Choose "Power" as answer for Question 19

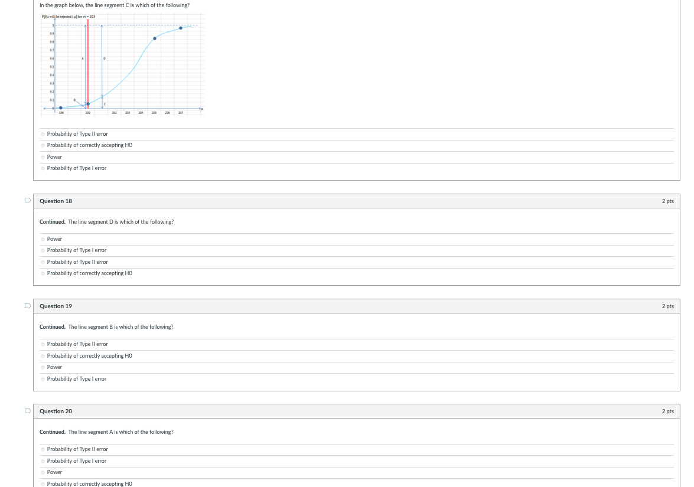pos(43,367)
